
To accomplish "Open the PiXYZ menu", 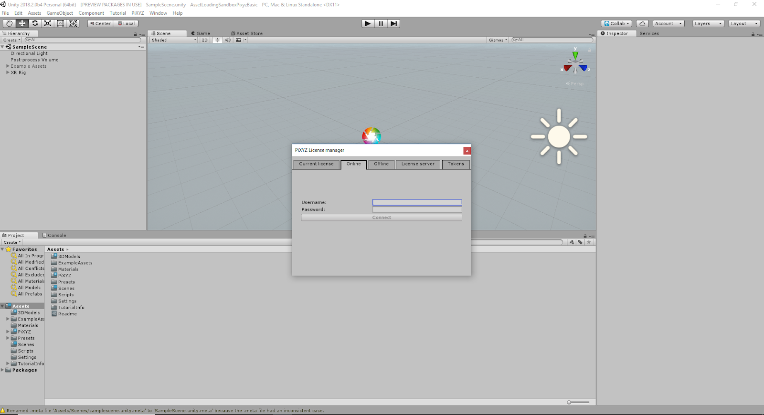I will 138,13.
